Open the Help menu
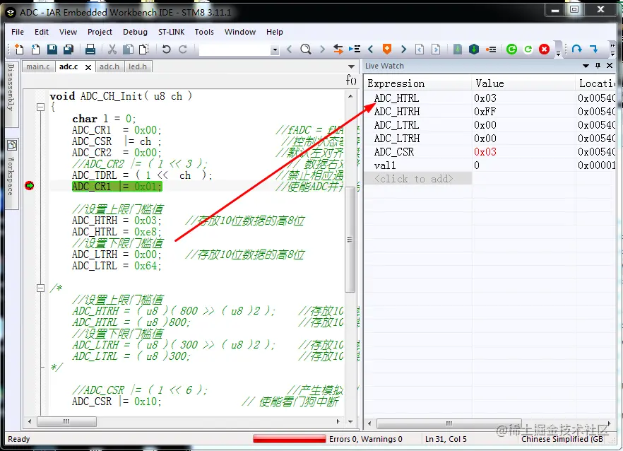Screen dimensions: 623x451 click(275, 32)
